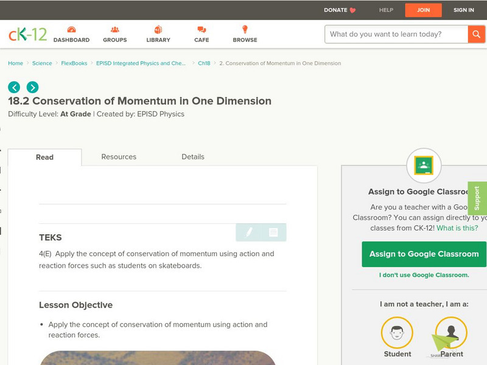Click the orange JOIN button
The width and height of the screenshot is (487, 365).
click(x=423, y=10)
